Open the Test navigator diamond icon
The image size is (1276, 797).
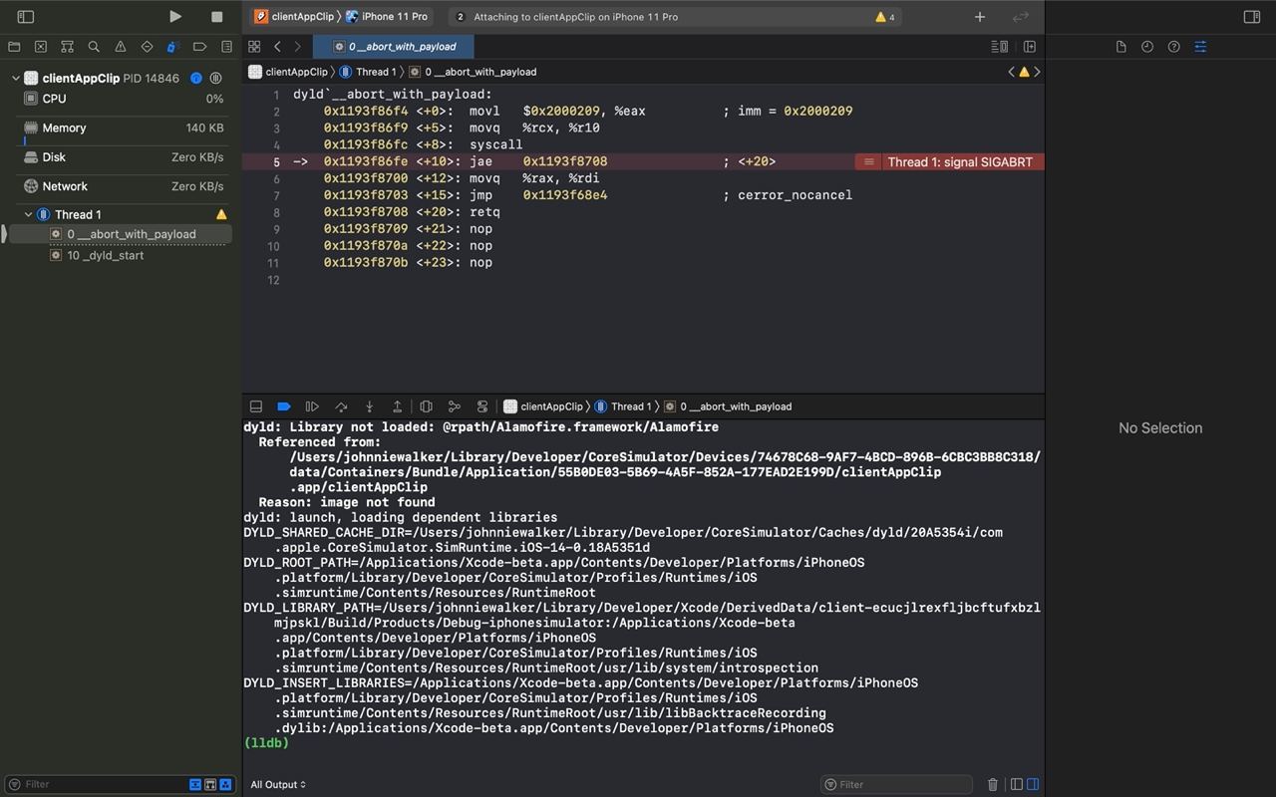tap(147, 47)
